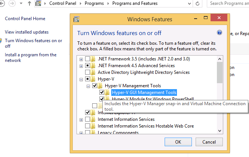Select Active Directory Lightweight Directory Services item
The image size is (249, 157).
click(144, 72)
